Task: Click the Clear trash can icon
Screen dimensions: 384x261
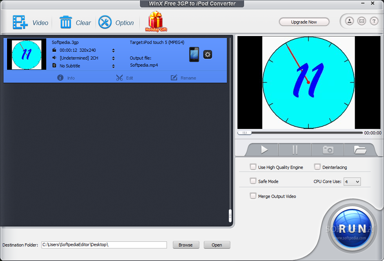Action: [x=66, y=22]
